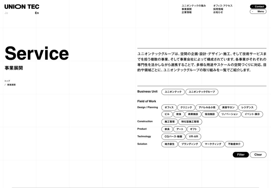Switch language to Ja
Screen dimensions: 271x188
pyautogui.click(x=6, y=13)
